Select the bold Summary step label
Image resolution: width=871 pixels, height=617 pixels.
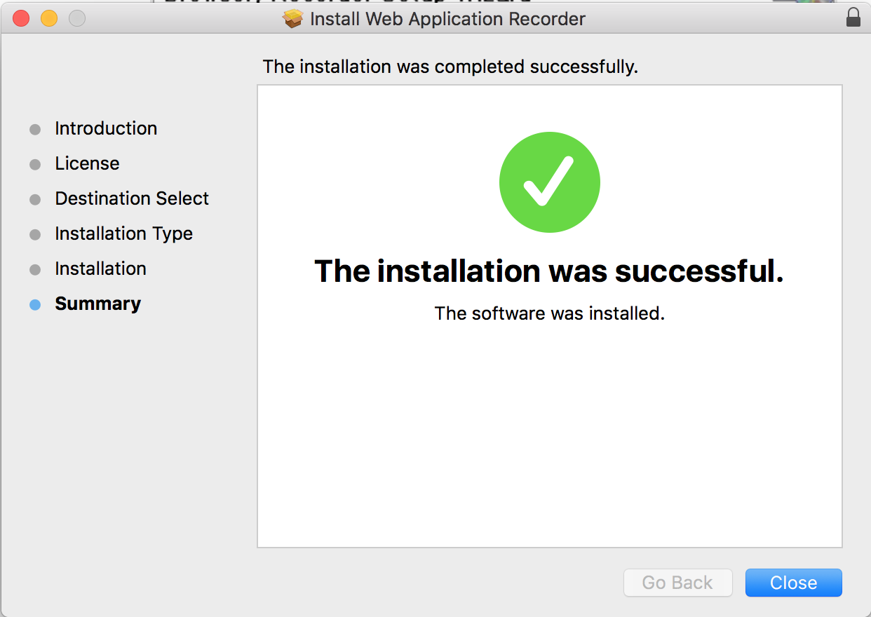click(x=97, y=304)
